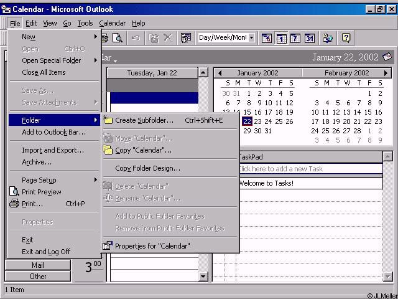Click here to add a new Task field
This screenshot has width=398, height=299.
click(310, 169)
